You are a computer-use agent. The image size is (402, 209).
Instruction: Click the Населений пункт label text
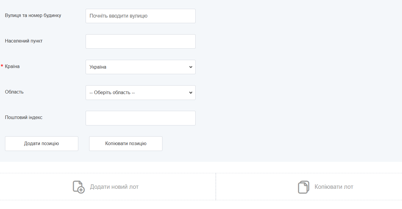pos(24,41)
